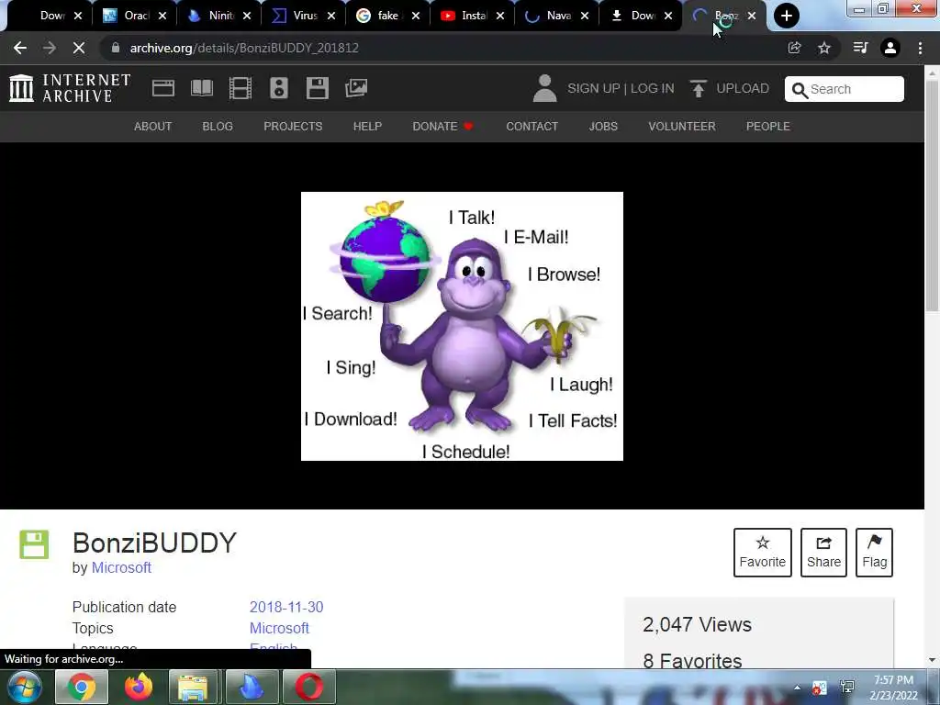Screen dimensions: 940x705
Task: Open the DONATE menu item
Action: (x=442, y=127)
